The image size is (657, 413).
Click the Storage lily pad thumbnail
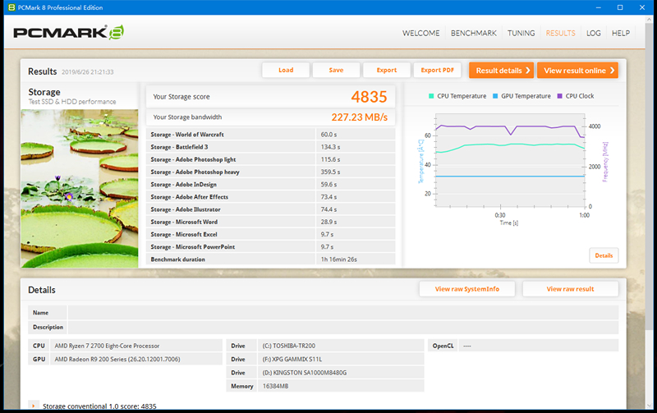tap(80, 188)
